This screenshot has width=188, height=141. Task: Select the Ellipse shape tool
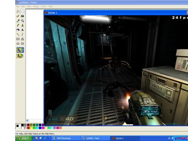[x=18, y=44]
